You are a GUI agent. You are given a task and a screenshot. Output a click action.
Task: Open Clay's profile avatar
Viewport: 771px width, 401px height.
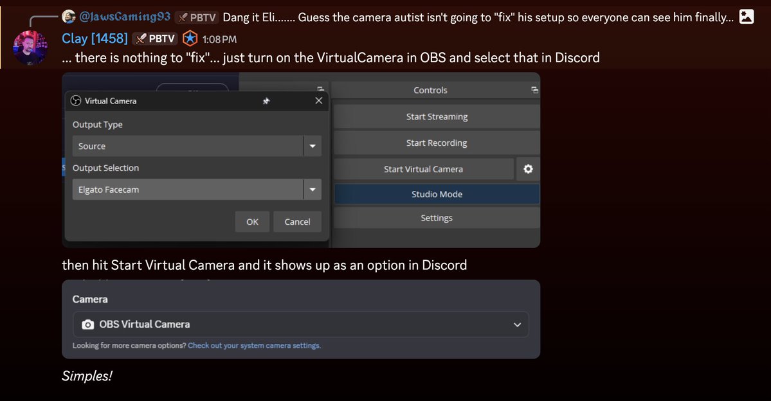tap(30, 48)
